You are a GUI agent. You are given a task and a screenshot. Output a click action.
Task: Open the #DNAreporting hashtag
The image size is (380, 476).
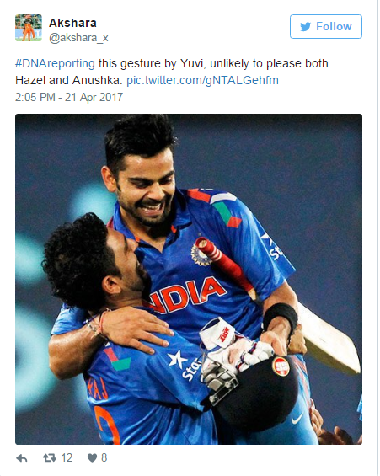click(55, 63)
